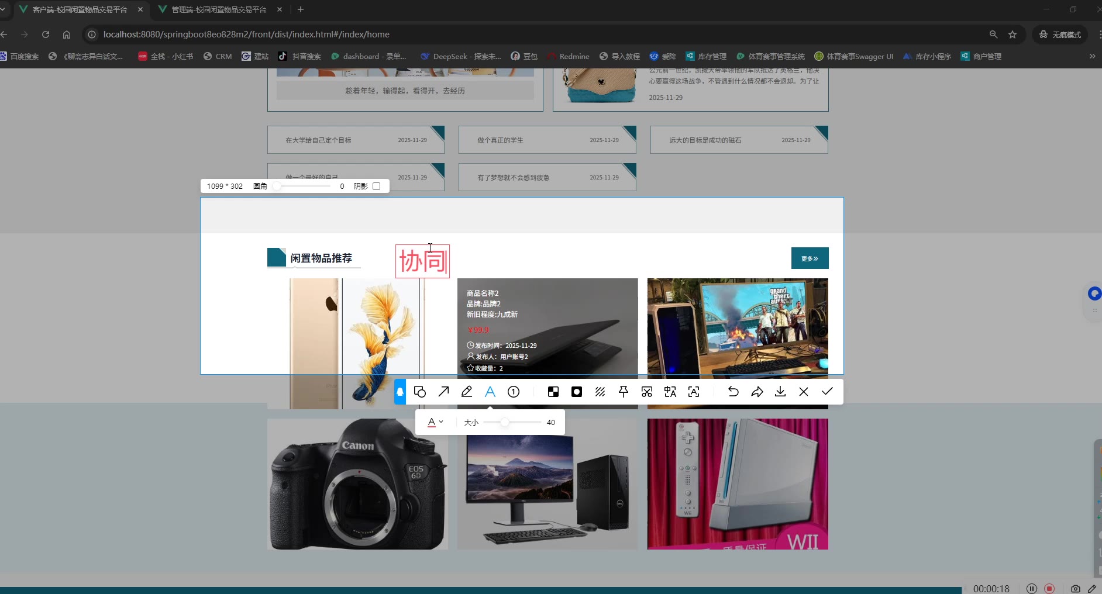The image size is (1102, 594).
Task: Open the recorder's pen annotation tool
Action: coord(1092,589)
